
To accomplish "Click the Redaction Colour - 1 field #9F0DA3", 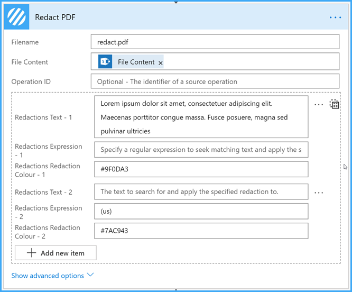I will (x=201, y=169).
